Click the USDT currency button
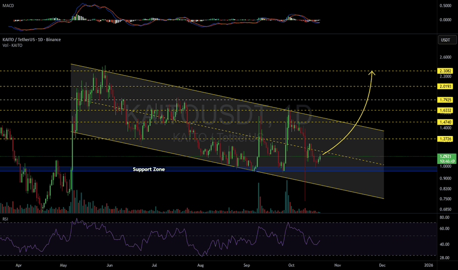 [x=447, y=40]
